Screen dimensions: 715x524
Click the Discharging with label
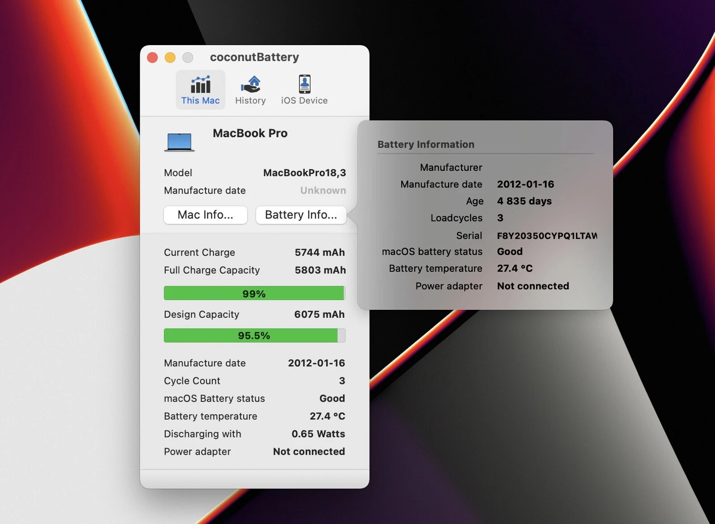pyautogui.click(x=202, y=434)
